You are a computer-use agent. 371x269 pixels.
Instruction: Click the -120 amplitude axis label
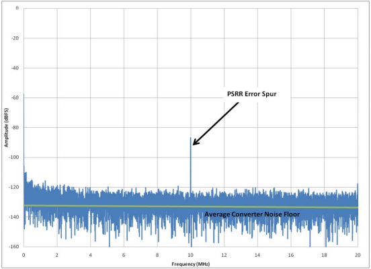coord(14,188)
